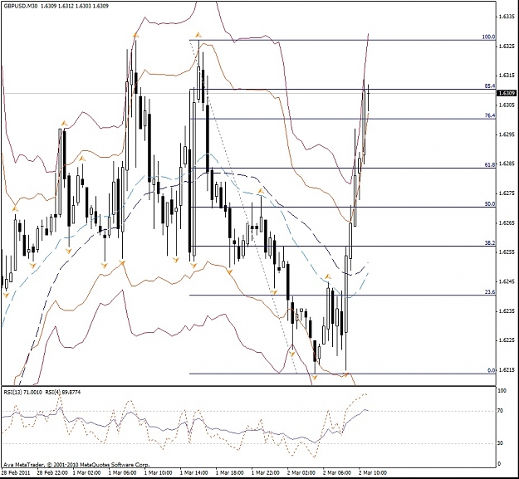Select the 50.0 Fibonacci level label
The image size is (519, 479).
coord(490,204)
